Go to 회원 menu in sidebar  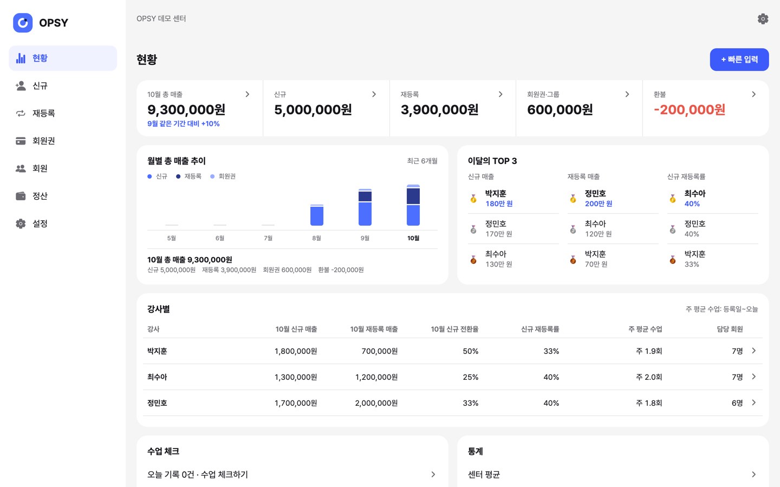(x=63, y=168)
